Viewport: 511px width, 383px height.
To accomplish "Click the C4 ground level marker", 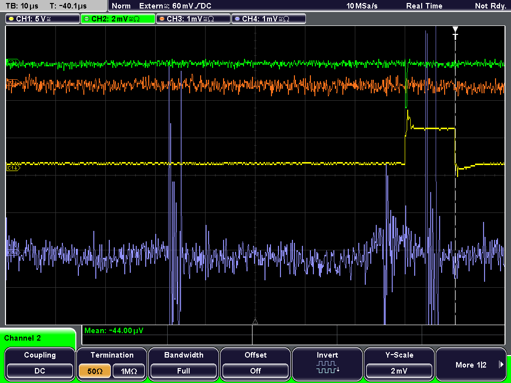I will pos(13,252).
